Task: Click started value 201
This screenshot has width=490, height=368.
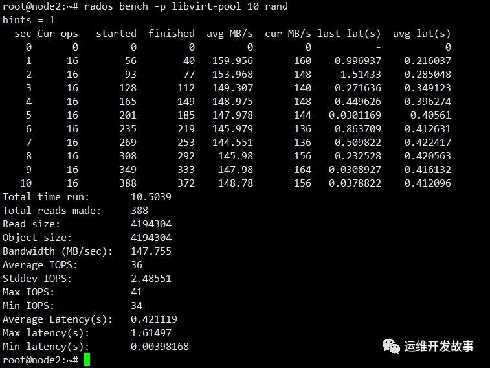Action: click(128, 115)
